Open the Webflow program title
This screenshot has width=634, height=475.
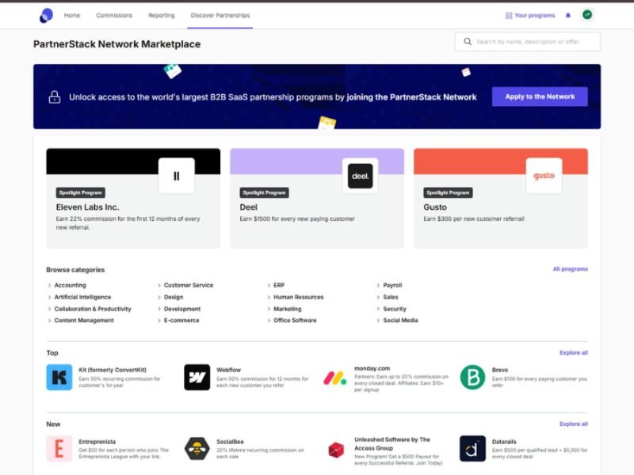[x=228, y=370]
